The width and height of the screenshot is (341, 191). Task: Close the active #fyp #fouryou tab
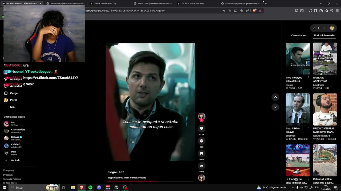click(40, 3)
